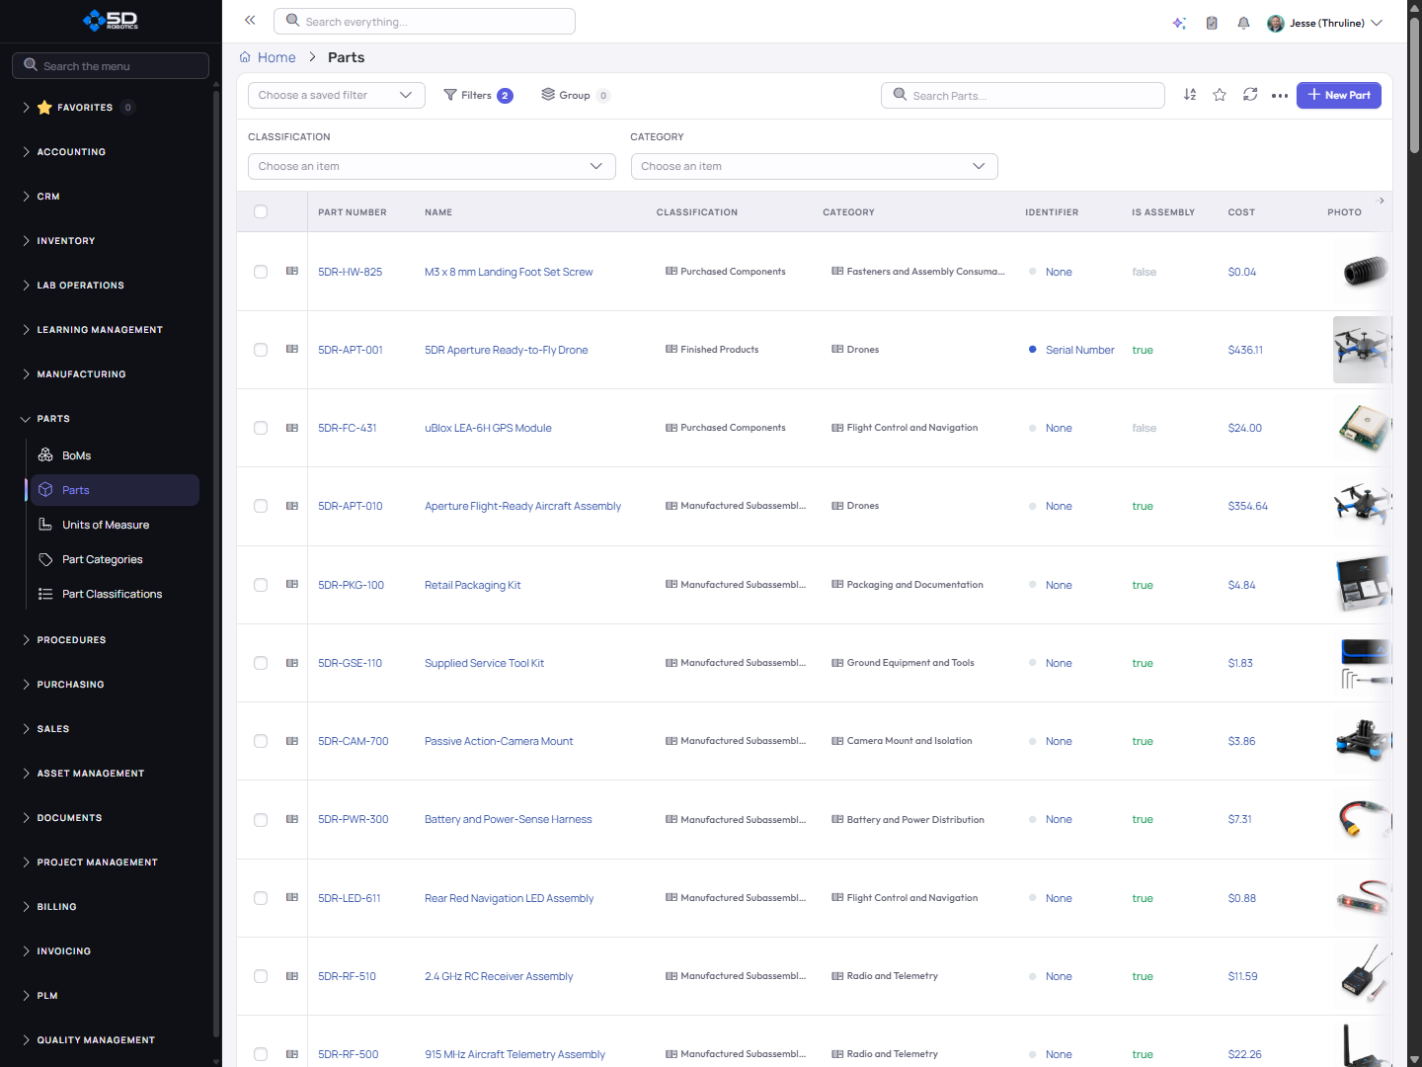Click the refresh icon in toolbar
Viewport: 1422px width, 1067px height.
click(x=1250, y=95)
